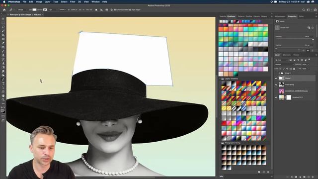Click lock position icon in Layers panel
Viewport: 318px width, 179px height.
[x=287, y=69]
